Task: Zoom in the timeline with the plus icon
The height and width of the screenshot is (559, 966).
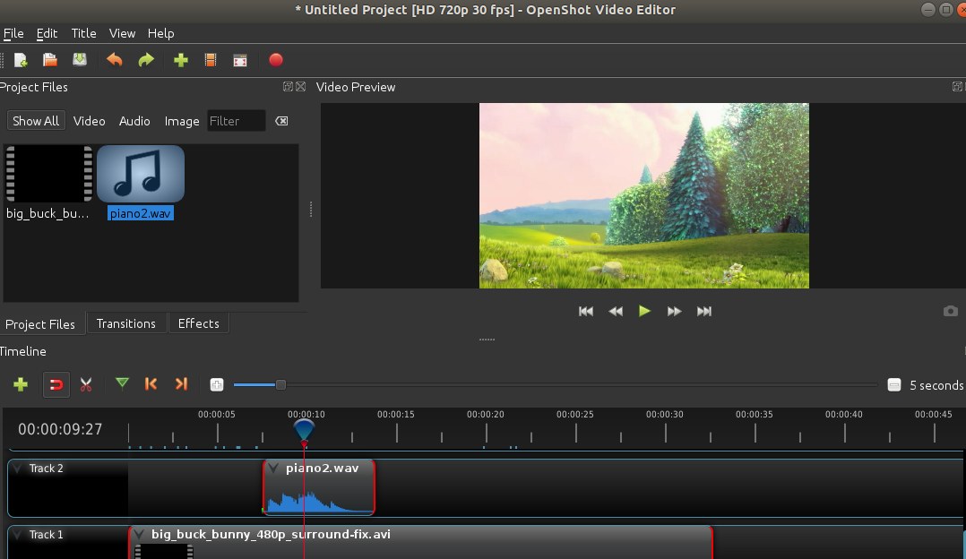Action: pyautogui.click(x=217, y=385)
